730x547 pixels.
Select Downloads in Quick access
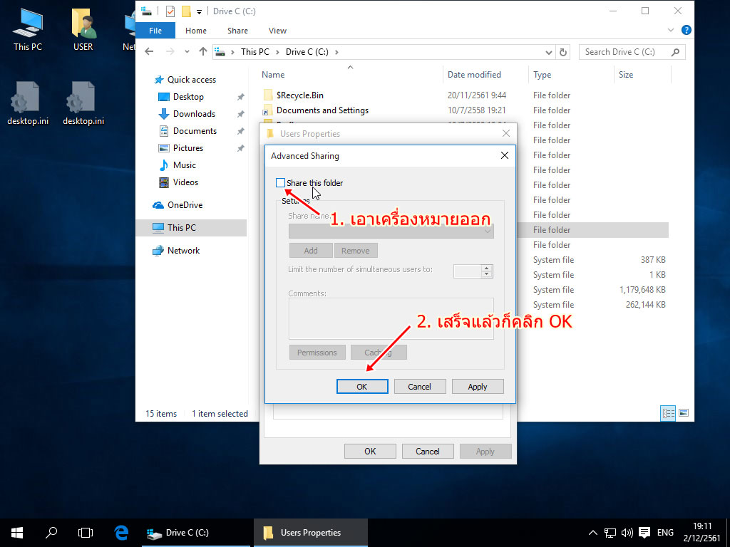tap(194, 114)
